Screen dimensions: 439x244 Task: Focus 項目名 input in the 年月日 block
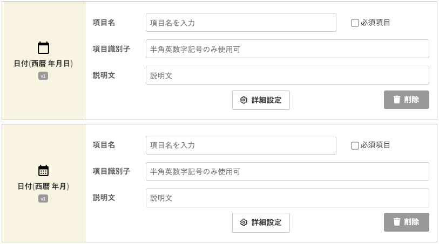point(241,22)
